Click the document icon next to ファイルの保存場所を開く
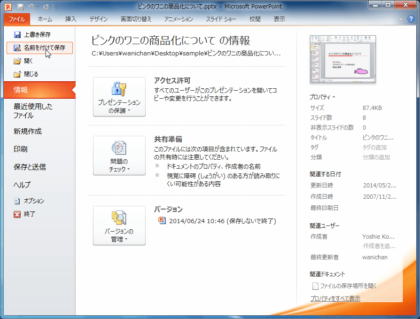The width and height of the screenshot is (420, 319). point(315,286)
